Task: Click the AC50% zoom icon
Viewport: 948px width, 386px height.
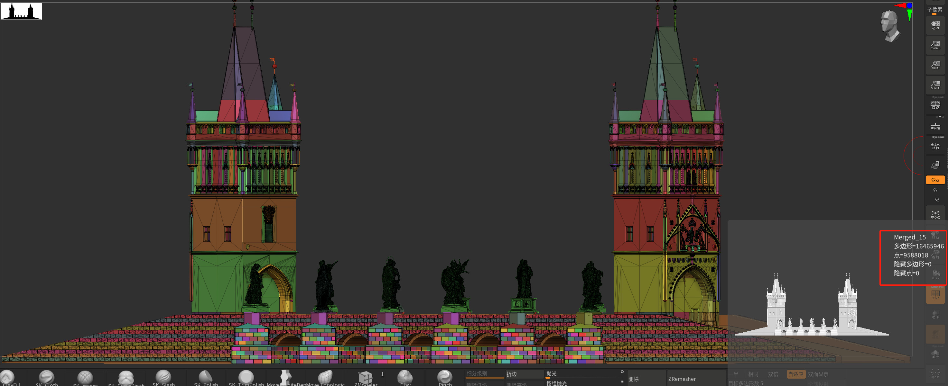Action: coord(935,85)
